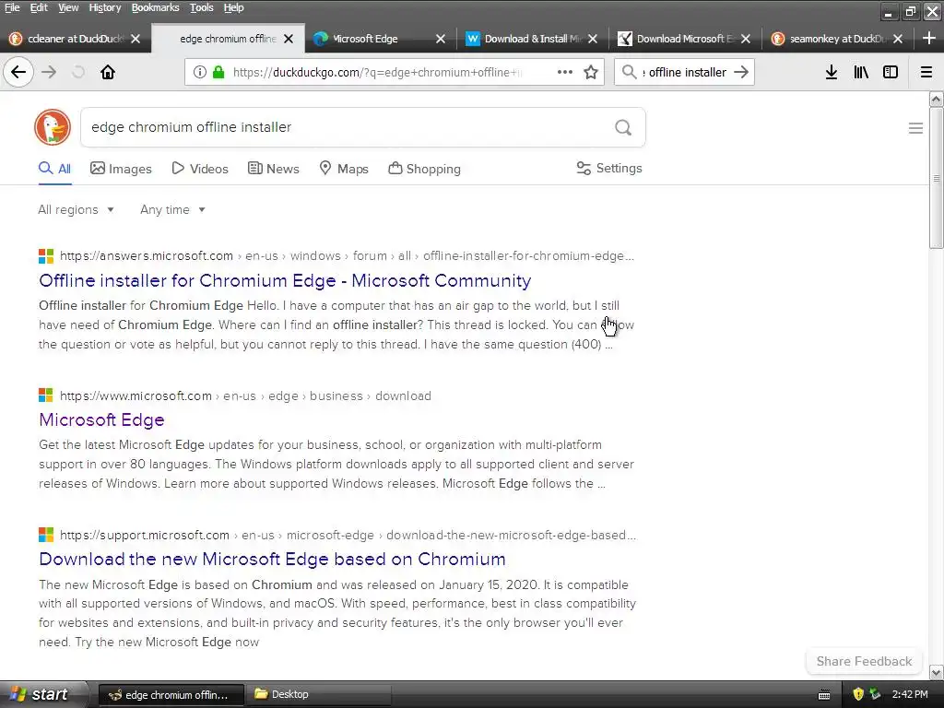Click the scrollbar up arrow

pyautogui.click(x=937, y=100)
